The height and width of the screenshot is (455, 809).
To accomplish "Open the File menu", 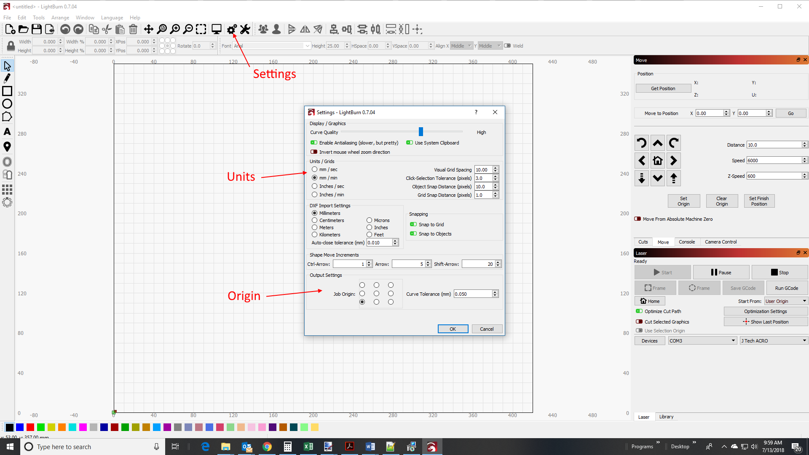I will [x=7, y=18].
